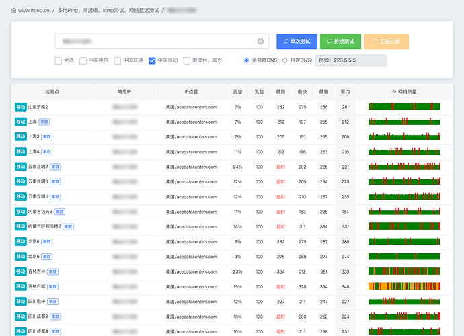Screen dimensions: 464x336
Task: Click the 家庭 tag next to 上海3
Action: [47, 136]
